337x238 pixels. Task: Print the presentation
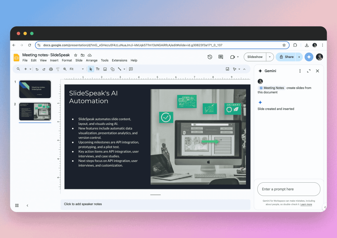click(51, 69)
